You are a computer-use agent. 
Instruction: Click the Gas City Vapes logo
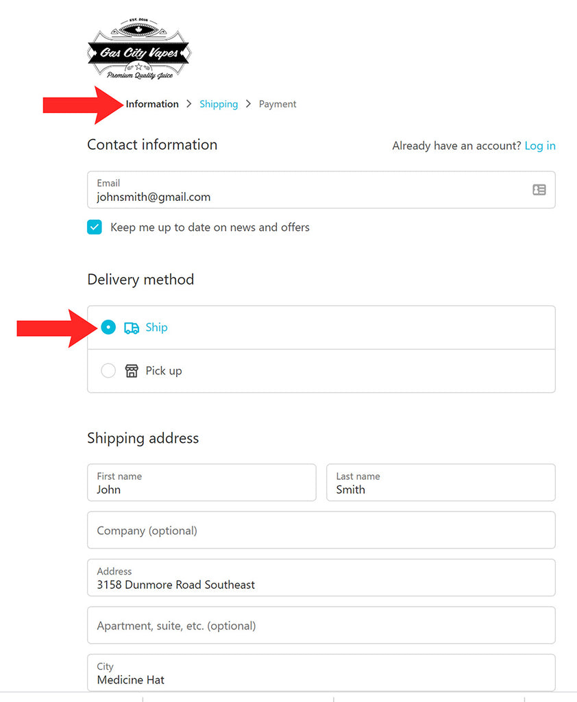(x=139, y=49)
